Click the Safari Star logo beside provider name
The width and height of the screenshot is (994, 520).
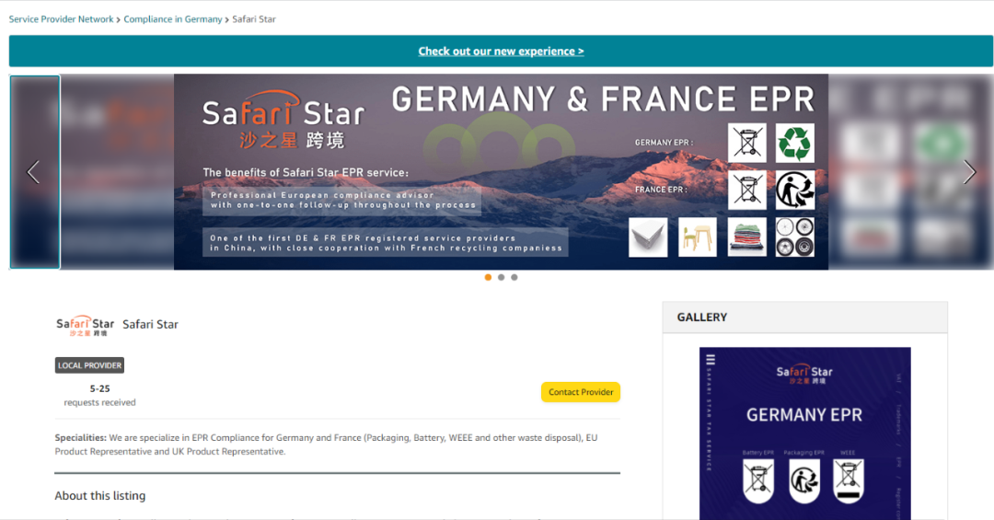[x=85, y=326]
